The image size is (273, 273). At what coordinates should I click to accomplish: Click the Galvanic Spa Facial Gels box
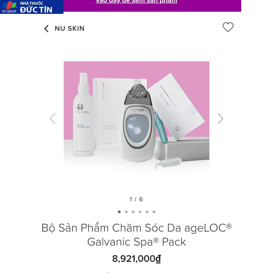click(176, 107)
